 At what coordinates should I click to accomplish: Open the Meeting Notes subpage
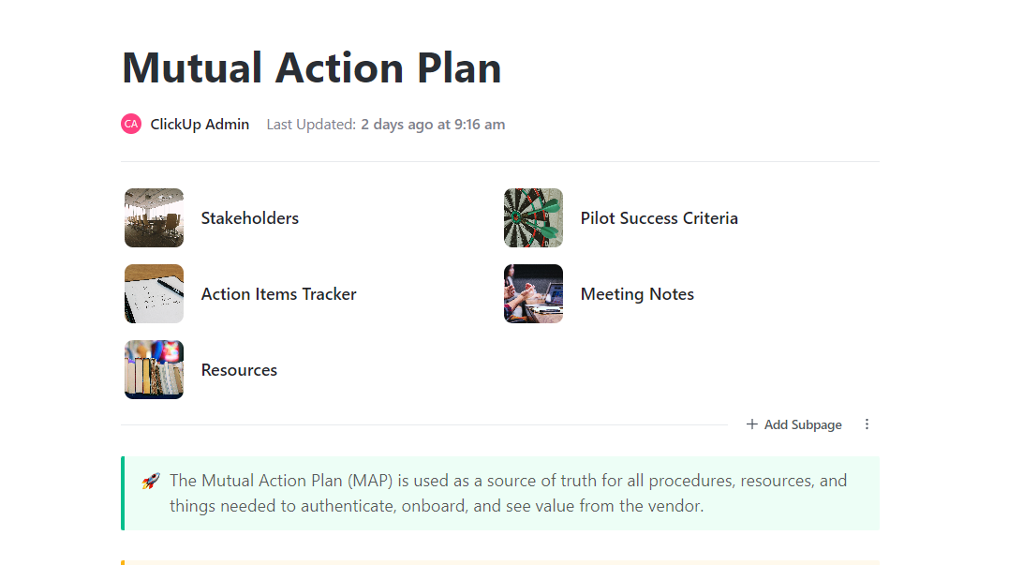point(637,293)
